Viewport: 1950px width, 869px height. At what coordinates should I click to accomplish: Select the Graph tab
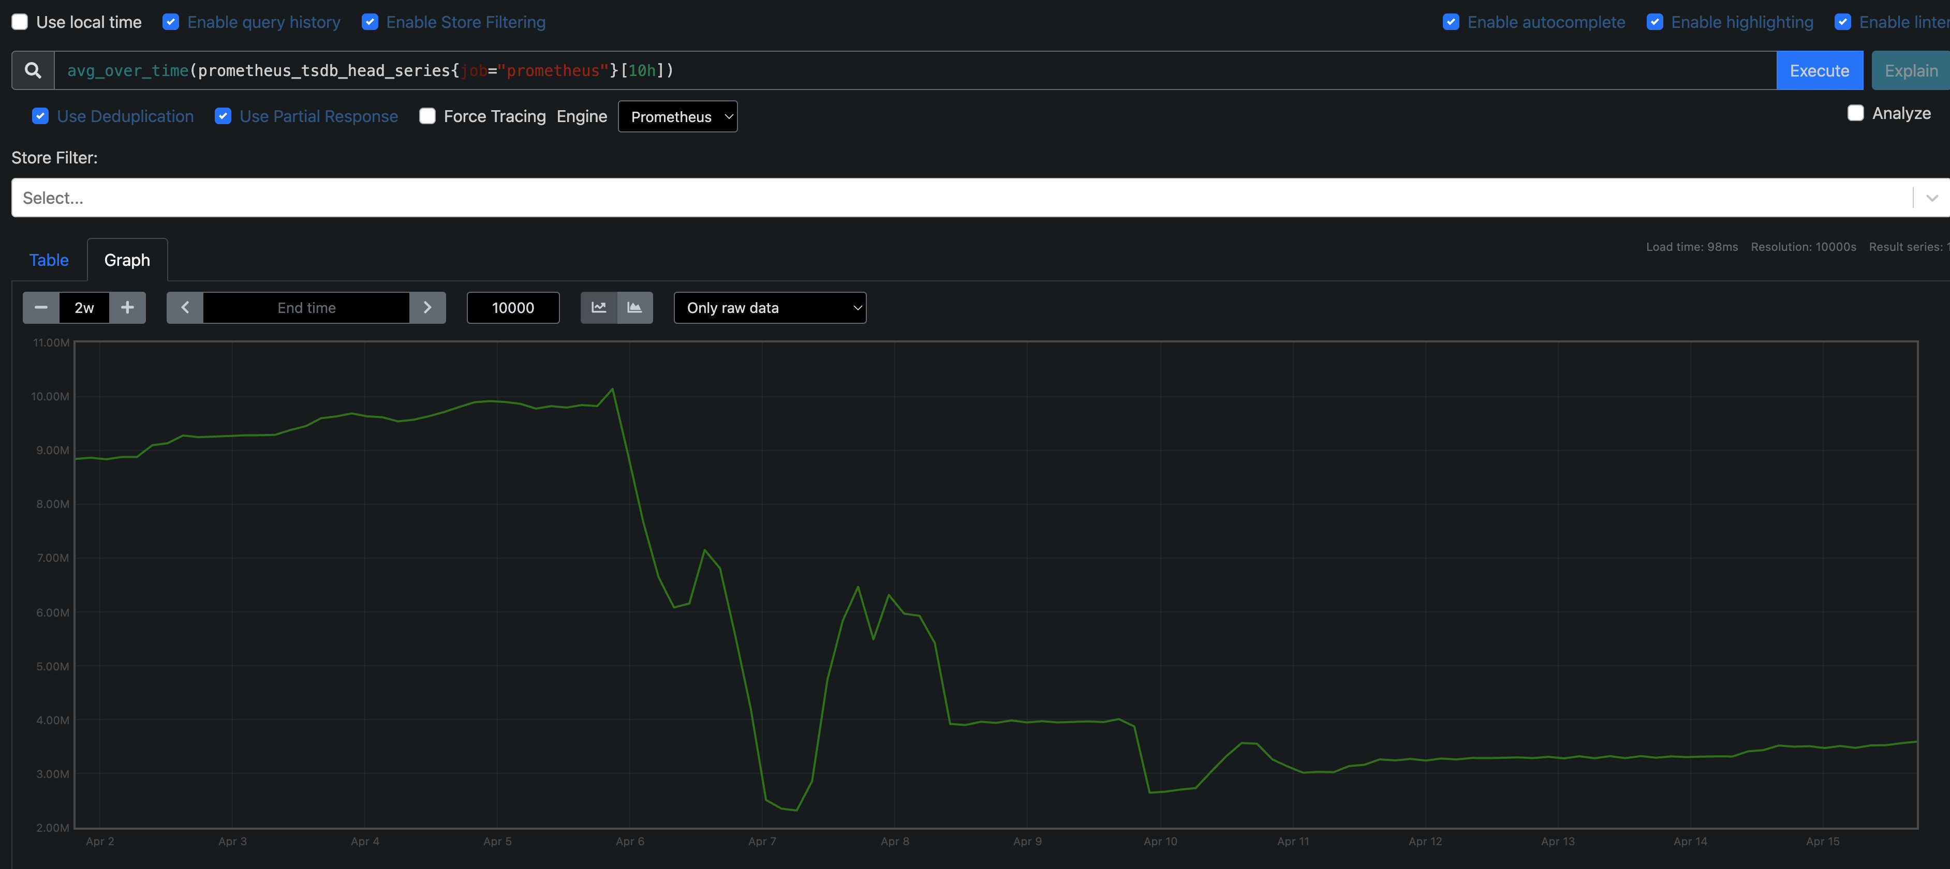coord(127,260)
